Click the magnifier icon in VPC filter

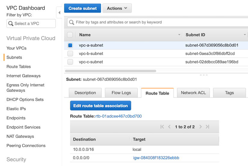click(x=11, y=24)
